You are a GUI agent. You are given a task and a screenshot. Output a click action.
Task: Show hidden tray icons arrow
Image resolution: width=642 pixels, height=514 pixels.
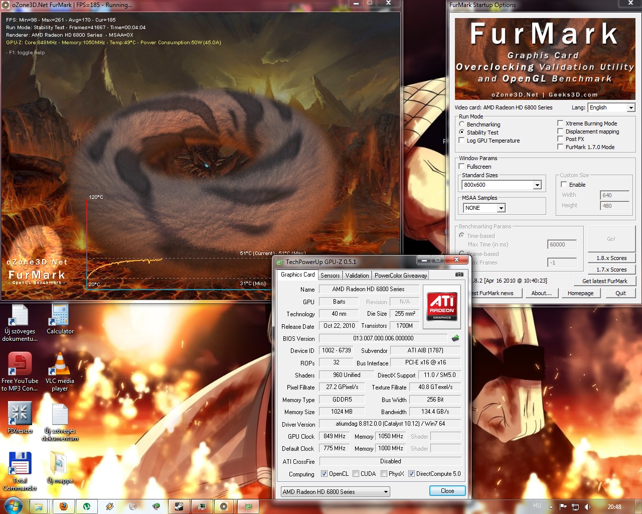pos(551,507)
